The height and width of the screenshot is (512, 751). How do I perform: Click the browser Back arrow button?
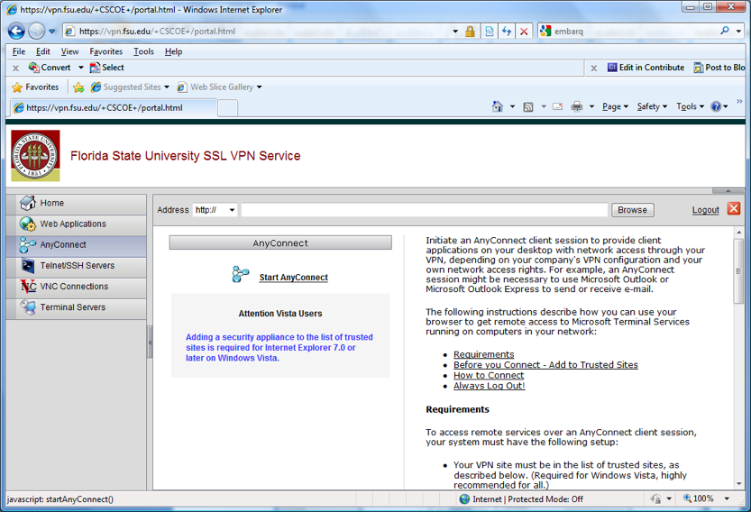coord(16,32)
